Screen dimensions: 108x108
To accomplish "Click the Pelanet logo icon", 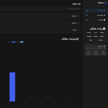I will click(x=105, y=3).
